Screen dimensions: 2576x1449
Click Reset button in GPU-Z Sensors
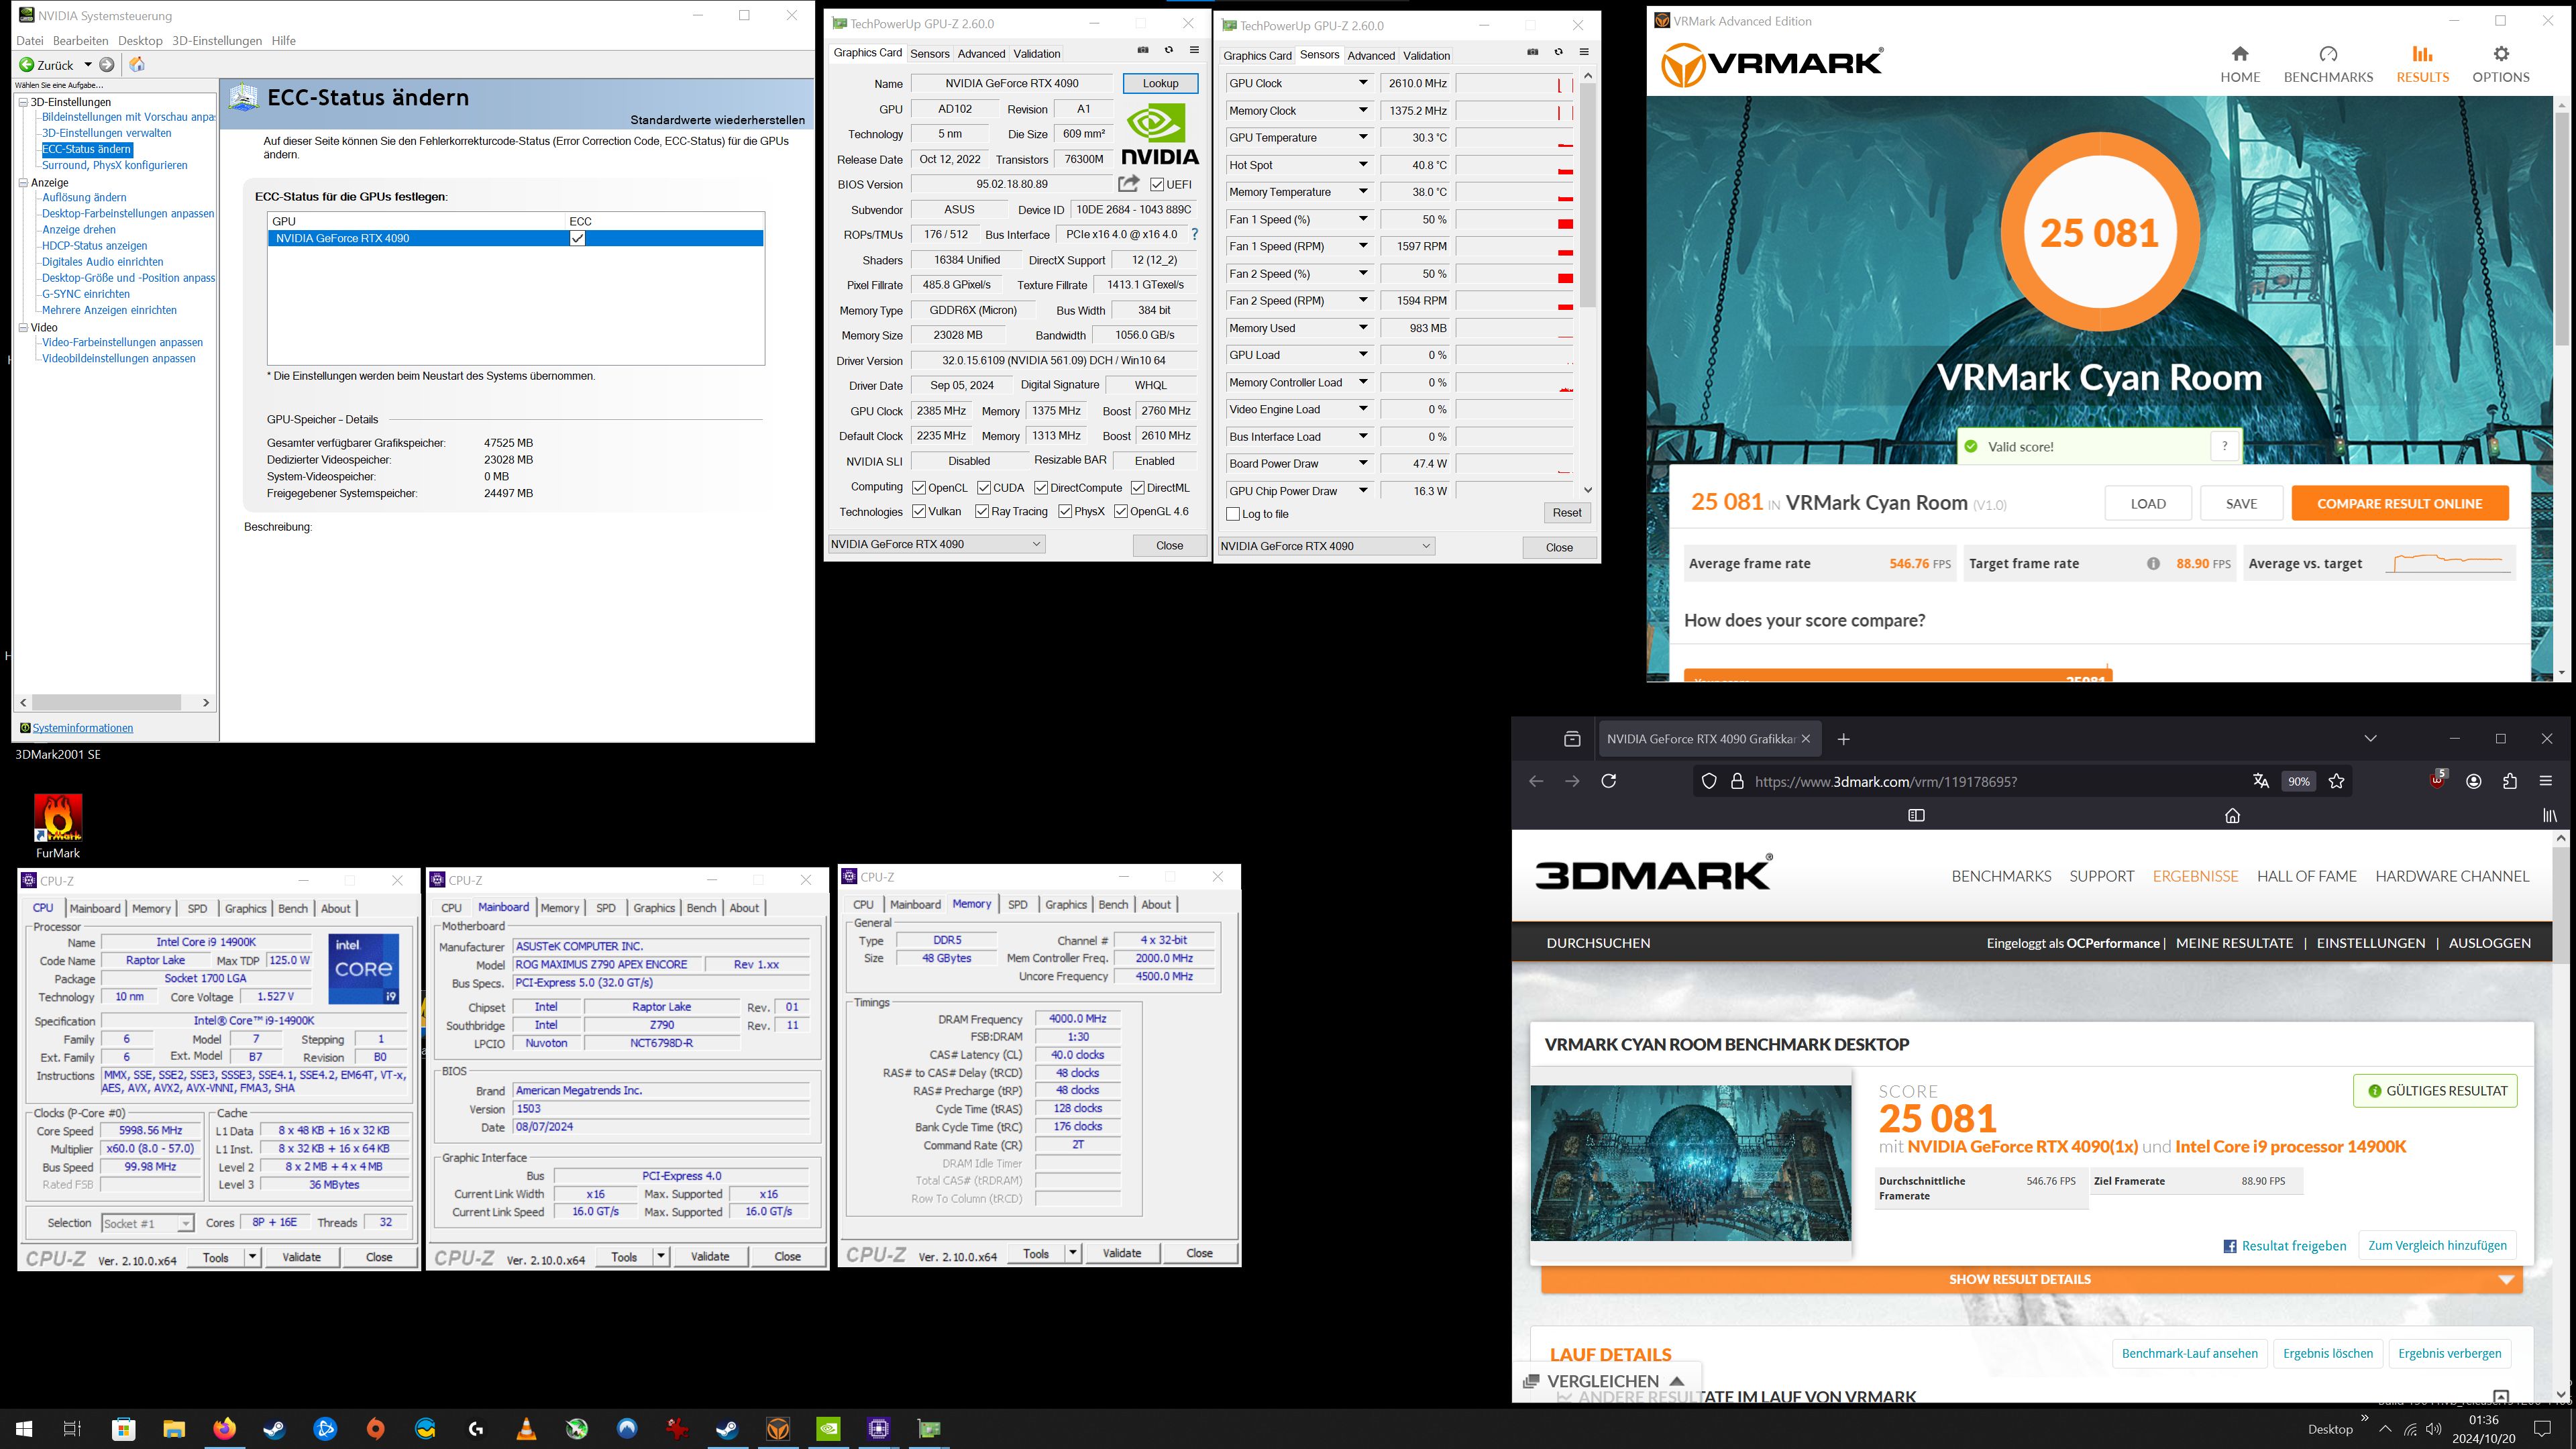[1566, 513]
